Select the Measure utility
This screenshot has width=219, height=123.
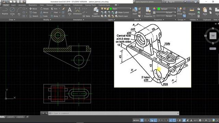pos(192,11)
